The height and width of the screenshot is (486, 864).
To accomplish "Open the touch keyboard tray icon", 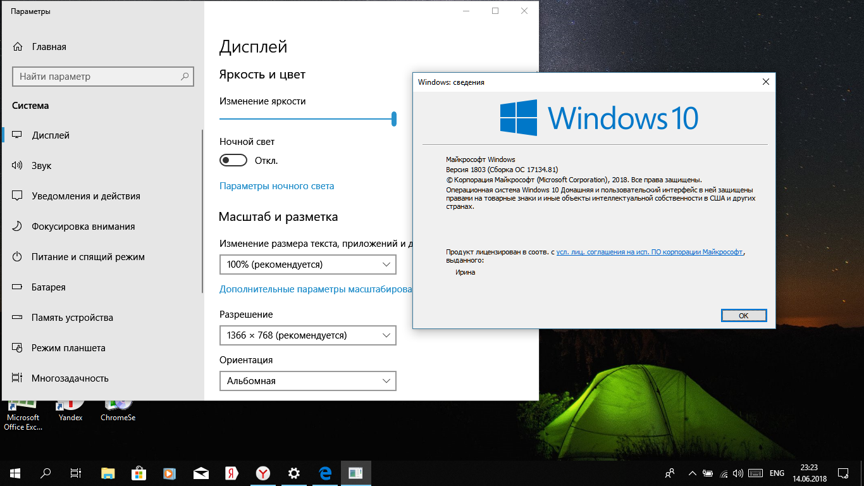I will 755,473.
